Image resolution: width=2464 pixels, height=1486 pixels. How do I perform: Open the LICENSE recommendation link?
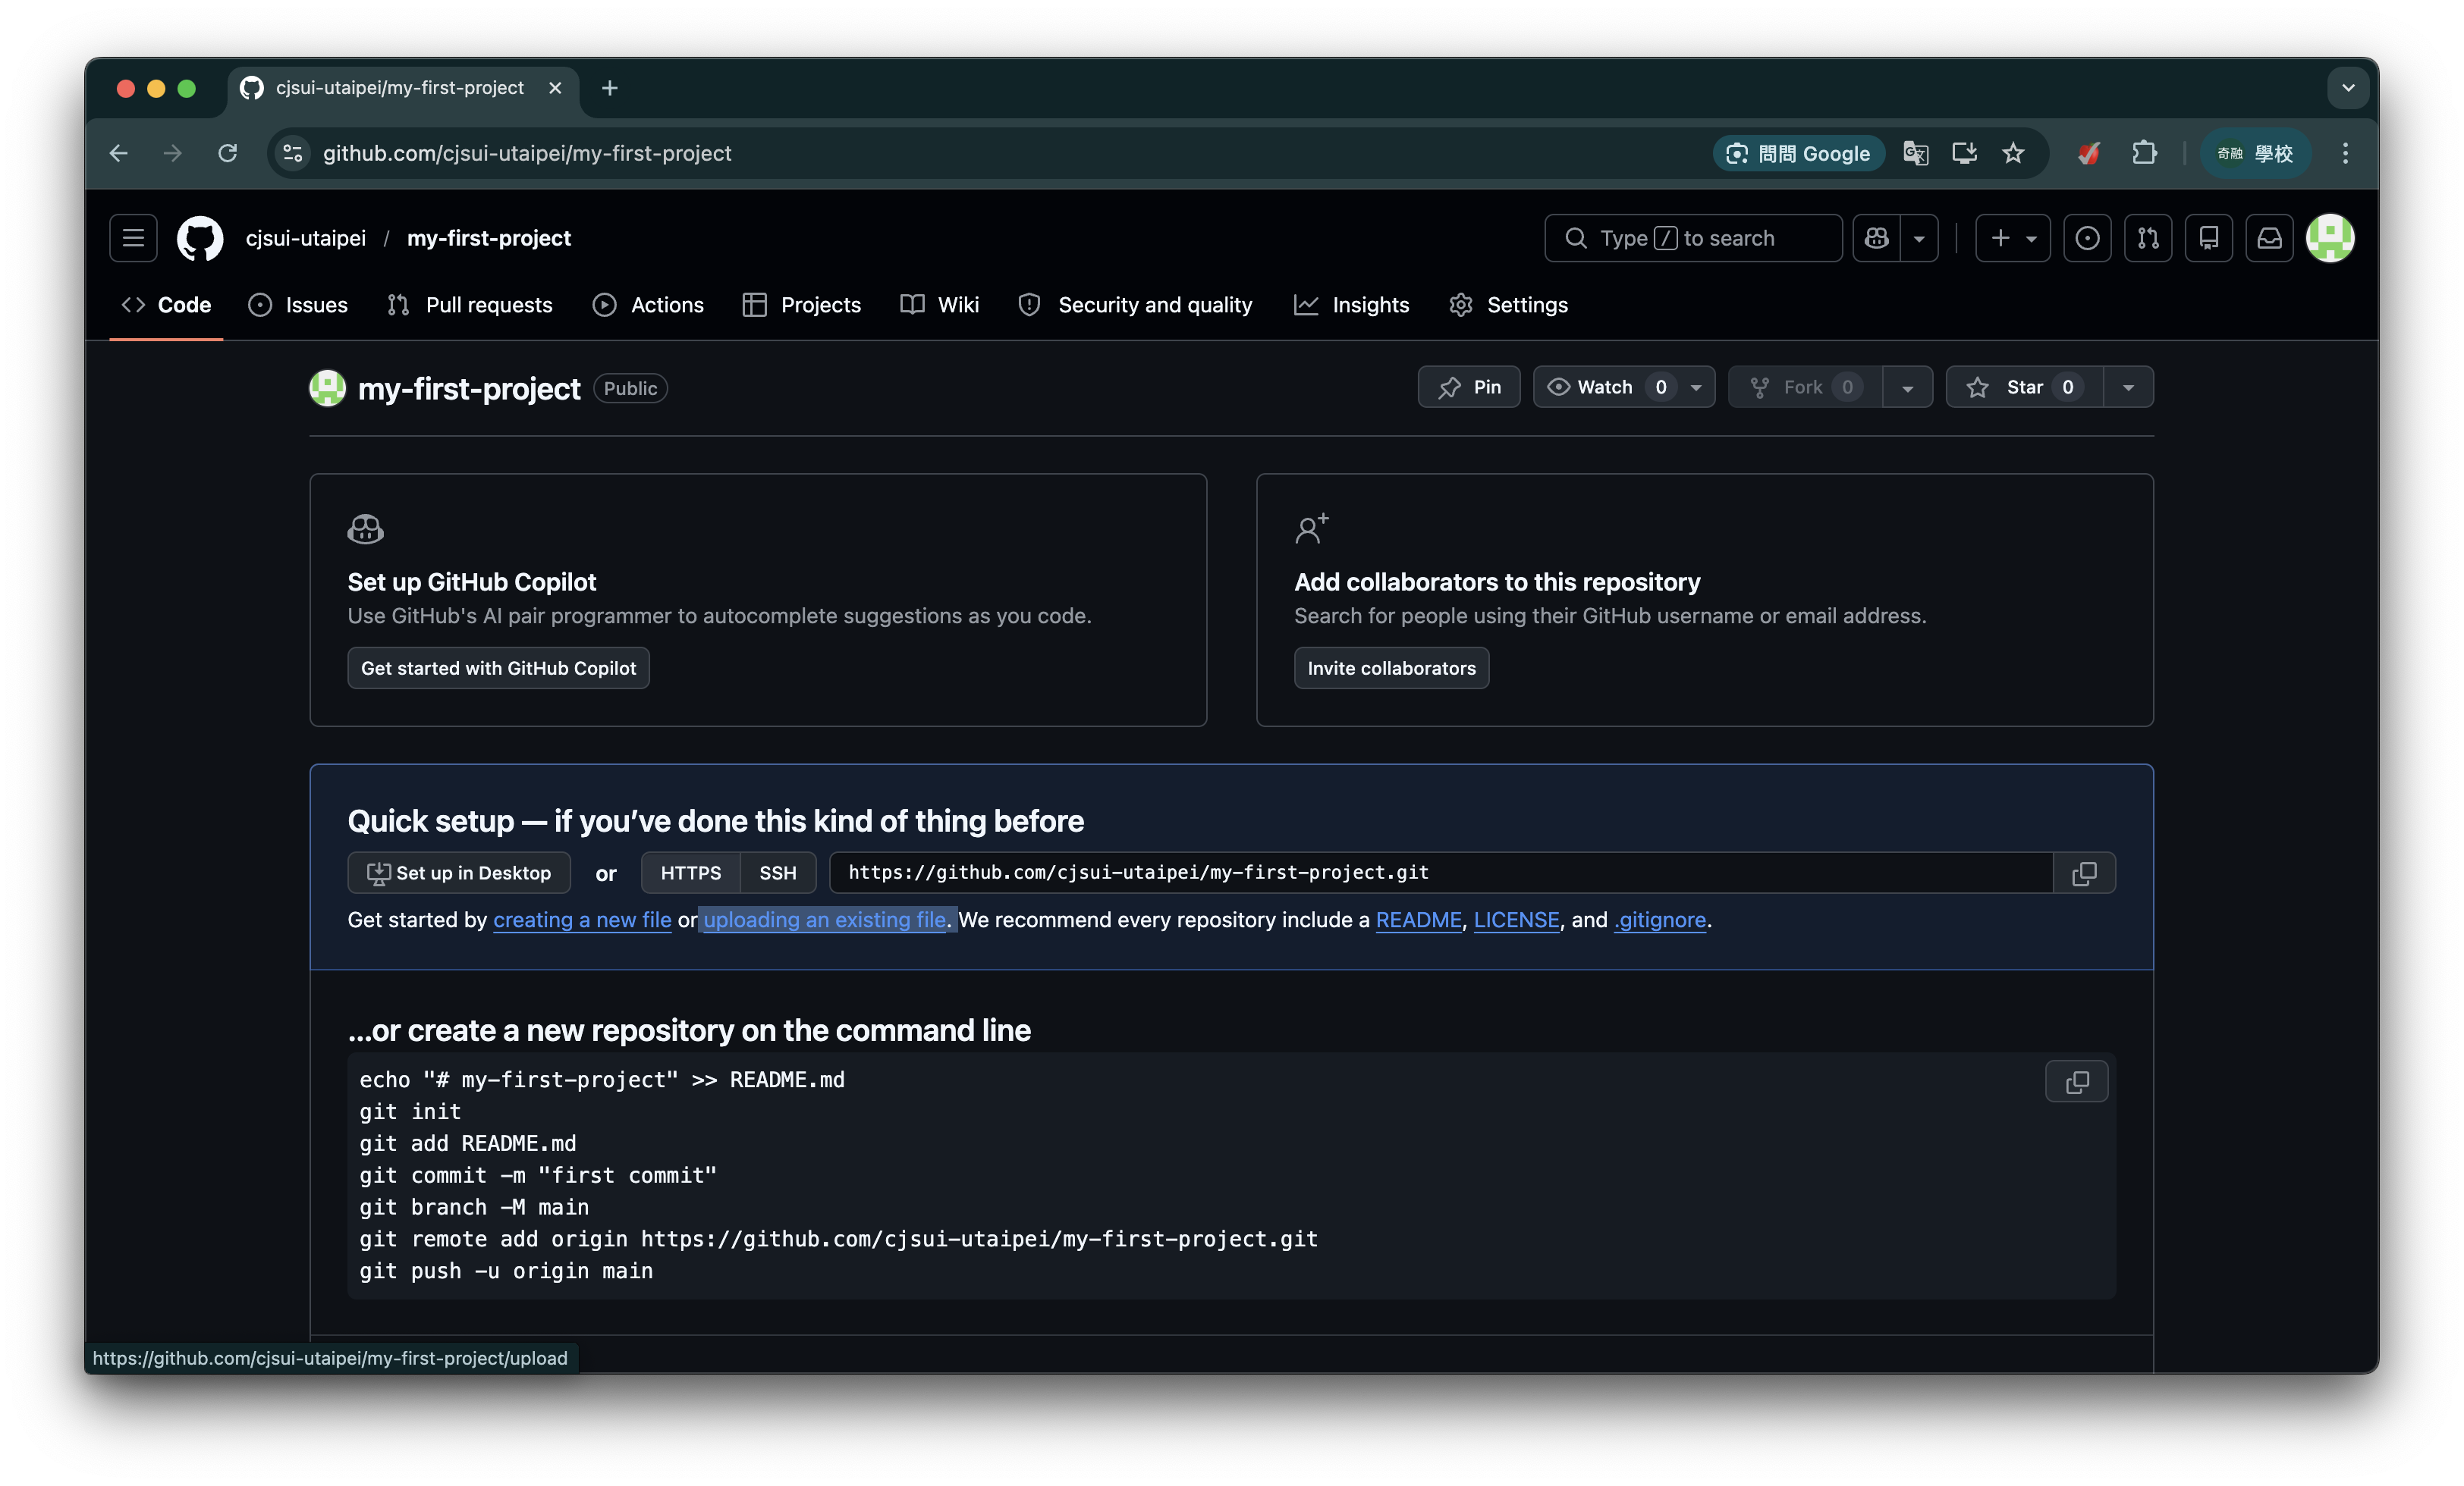[x=1516, y=920]
